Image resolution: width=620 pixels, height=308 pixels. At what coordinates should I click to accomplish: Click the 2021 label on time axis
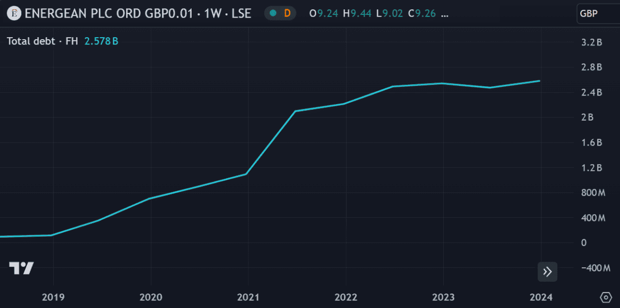[x=249, y=298]
